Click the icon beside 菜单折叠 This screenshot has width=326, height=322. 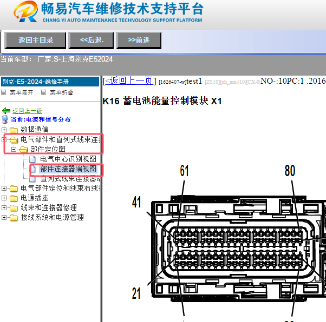click(43, 92)
